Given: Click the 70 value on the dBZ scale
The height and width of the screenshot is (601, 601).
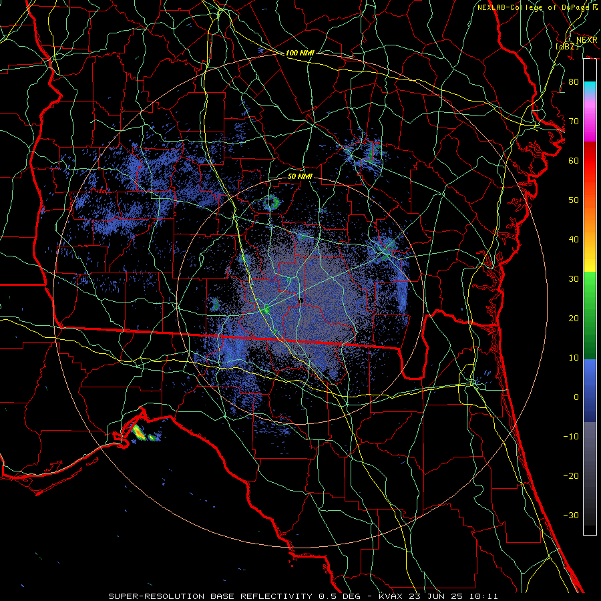Looking at the screenshot, I should click(574, 121).
